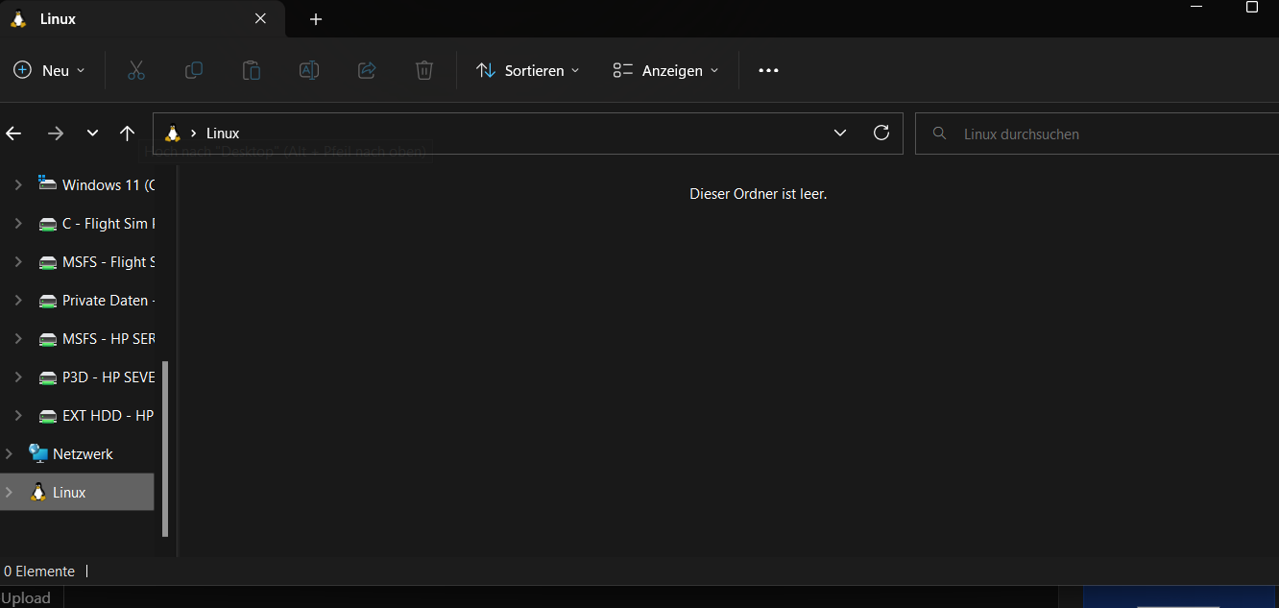Select Private Daten drive

coord(96,300)
